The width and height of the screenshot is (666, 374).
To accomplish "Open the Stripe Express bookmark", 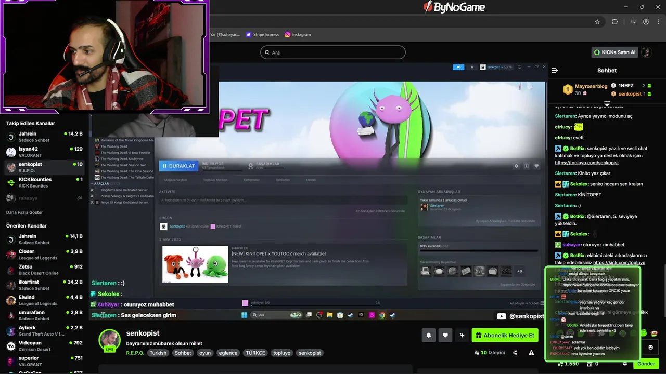I will [263, 35].
